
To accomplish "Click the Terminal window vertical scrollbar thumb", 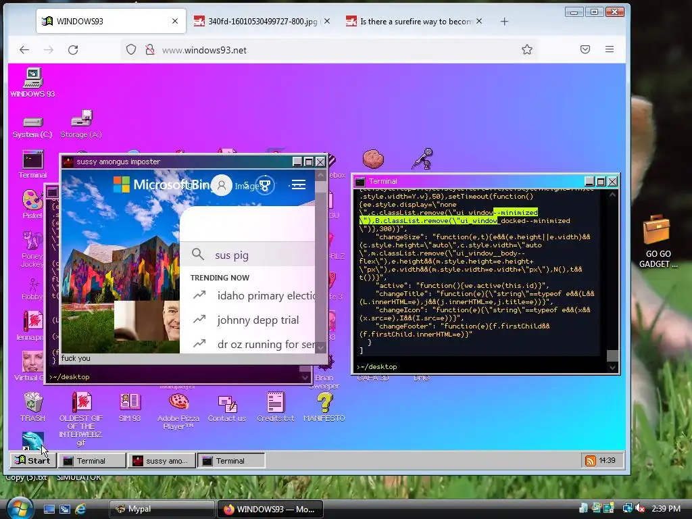I will tap(612, 355).
